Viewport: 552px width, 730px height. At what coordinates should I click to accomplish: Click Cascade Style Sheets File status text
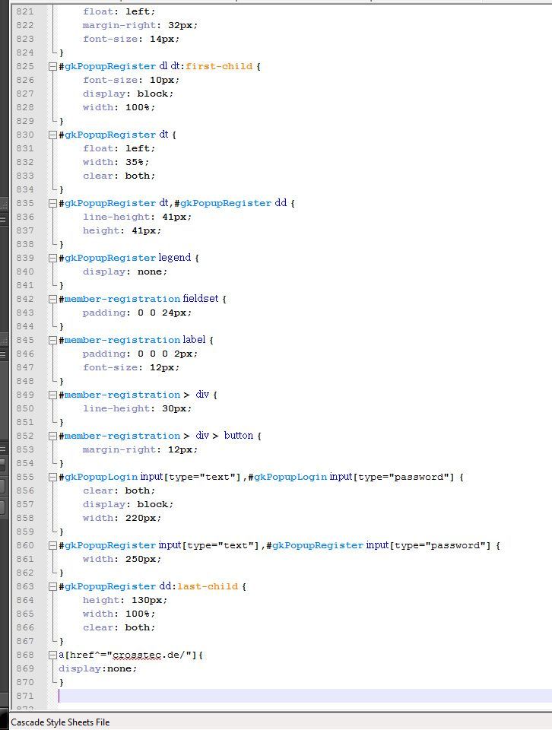point(61,722)
